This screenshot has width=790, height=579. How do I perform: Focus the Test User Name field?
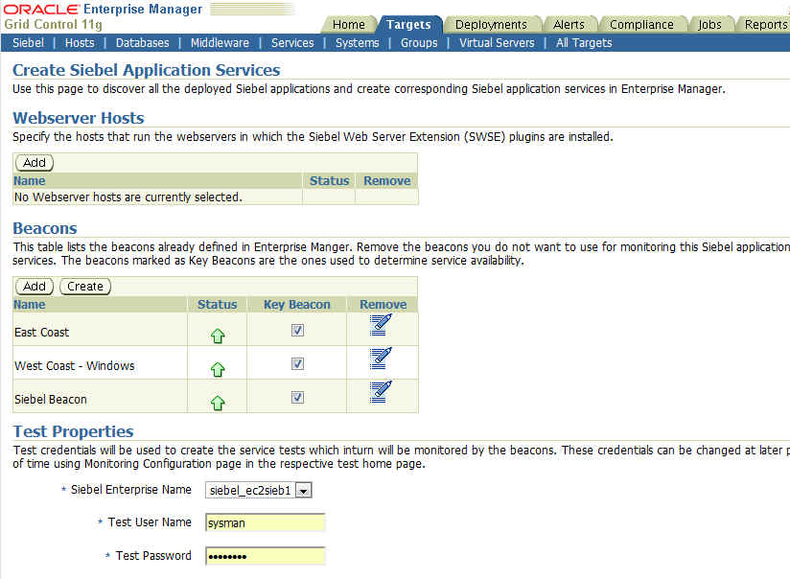coord(265,523)
